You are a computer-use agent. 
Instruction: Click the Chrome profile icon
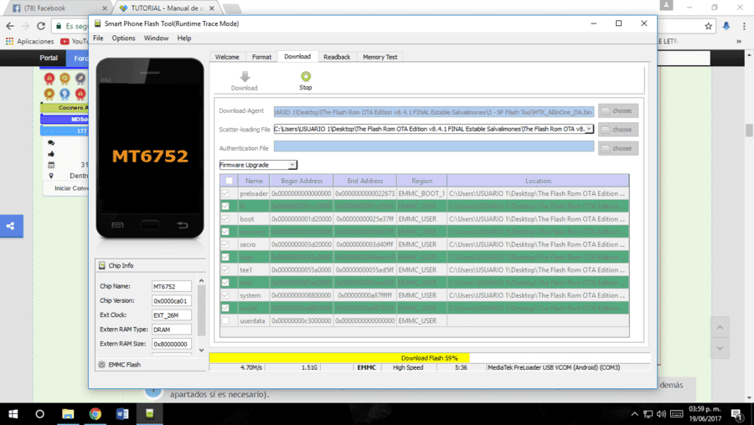click(666, 5)
